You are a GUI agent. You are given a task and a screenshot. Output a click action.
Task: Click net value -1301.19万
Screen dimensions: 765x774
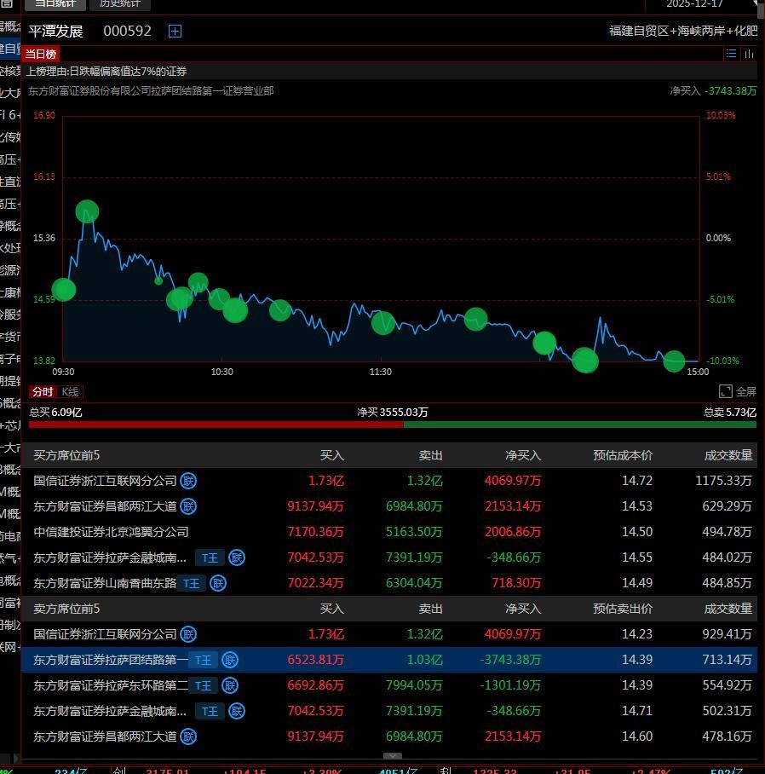coord(510,685)
